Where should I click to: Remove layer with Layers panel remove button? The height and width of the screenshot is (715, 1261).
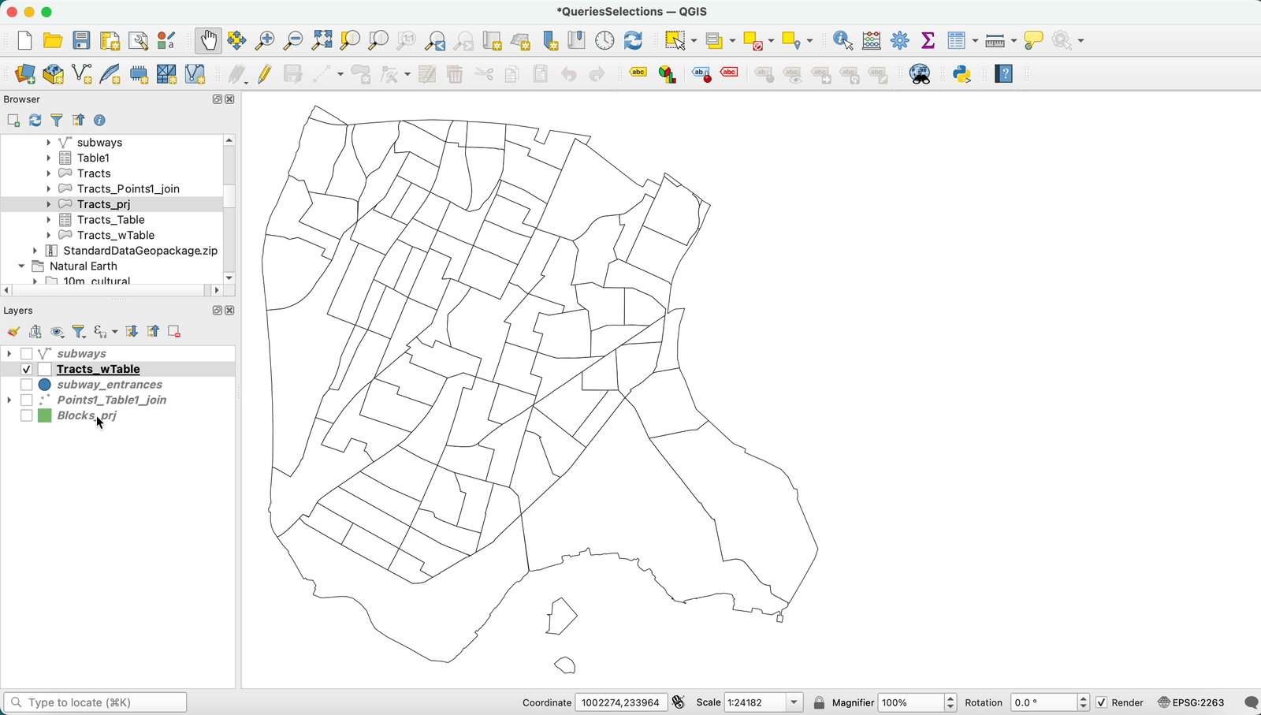174,331
